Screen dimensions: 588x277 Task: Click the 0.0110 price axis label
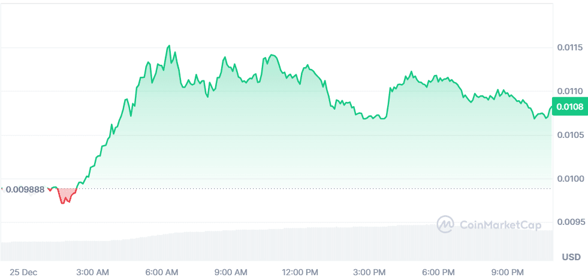pos(569,91)
